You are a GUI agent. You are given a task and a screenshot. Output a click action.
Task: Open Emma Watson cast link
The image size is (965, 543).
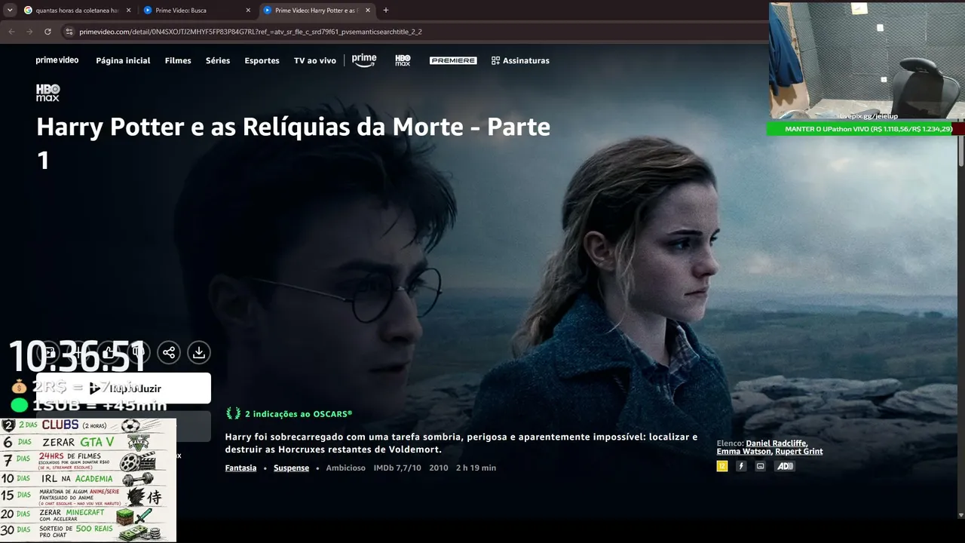click(744, 452)
